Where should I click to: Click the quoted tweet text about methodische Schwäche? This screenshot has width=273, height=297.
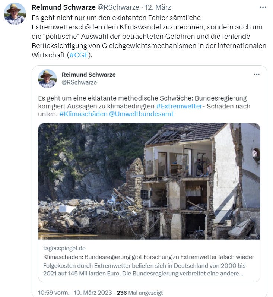tap(144, 106)
